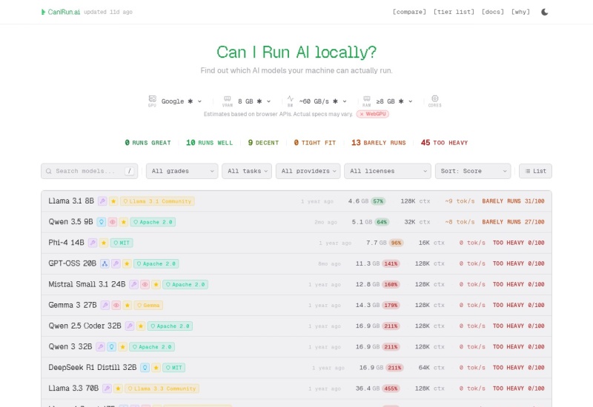Click the Gemma license badge
The image size is (593, 407).
148,305
